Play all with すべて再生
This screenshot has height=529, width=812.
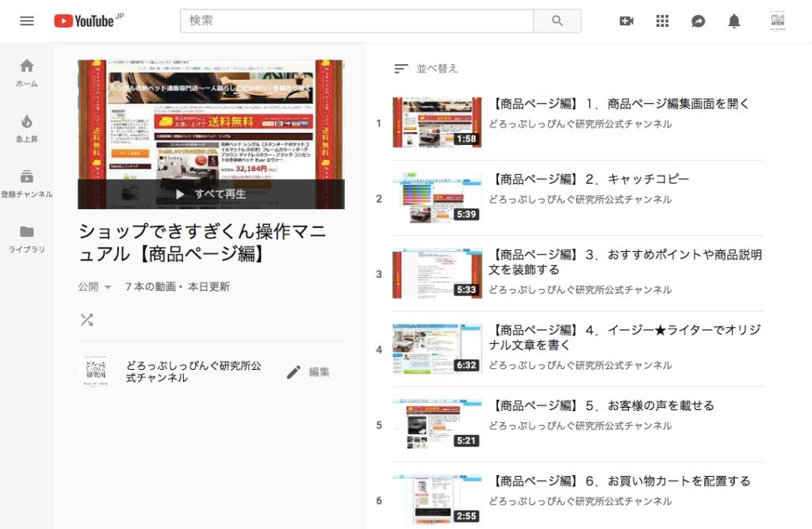[x=211, y=194]
